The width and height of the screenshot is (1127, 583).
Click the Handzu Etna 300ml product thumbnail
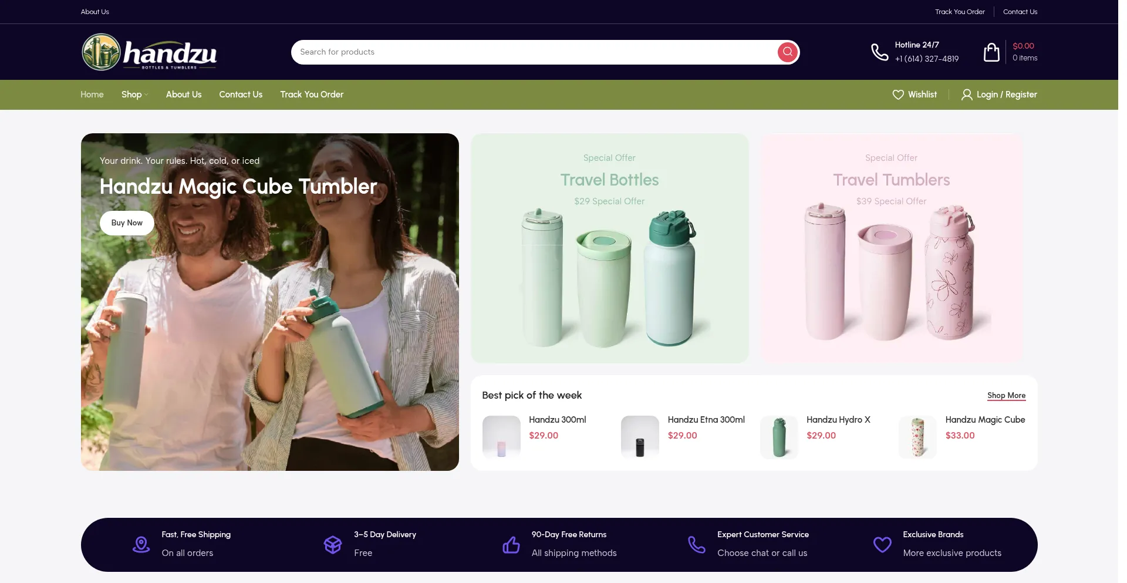click(640, 437)
